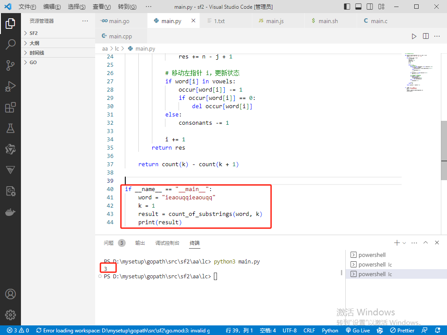This screenshot has width=447, height=335.
Task: Select the 终端 terminal panel tab
Action: 194,243
